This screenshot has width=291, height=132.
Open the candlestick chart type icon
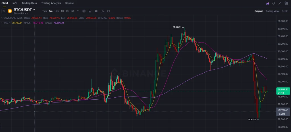(x=96, y=11)
